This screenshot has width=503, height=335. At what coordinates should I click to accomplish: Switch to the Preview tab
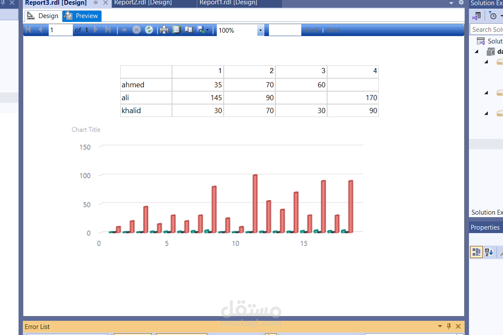tap(82, 16)
